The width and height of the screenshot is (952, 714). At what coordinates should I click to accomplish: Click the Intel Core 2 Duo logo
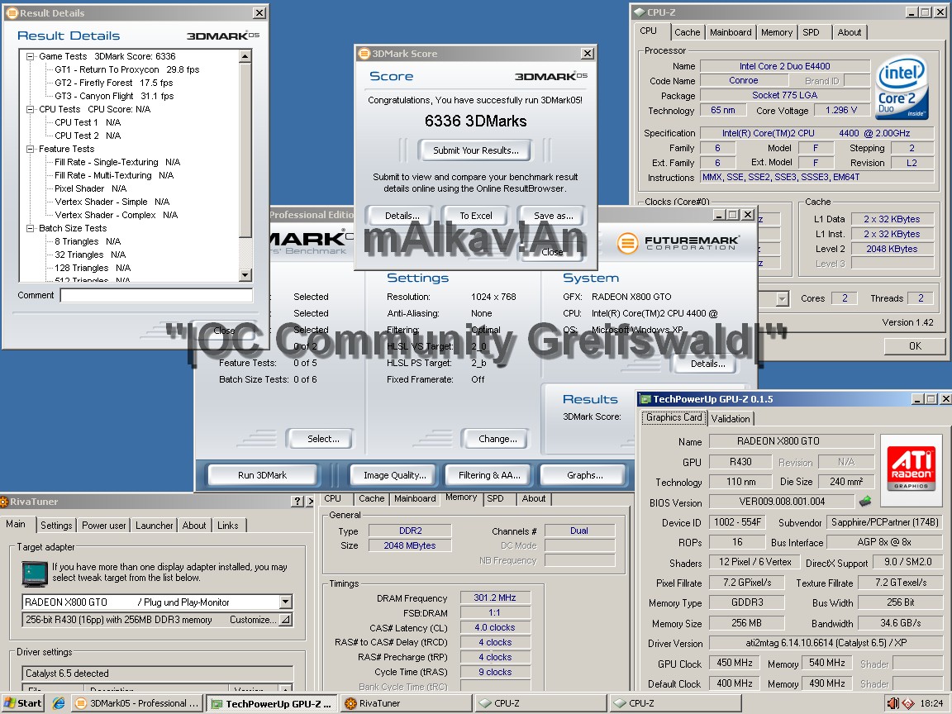[x=902, y=88]
